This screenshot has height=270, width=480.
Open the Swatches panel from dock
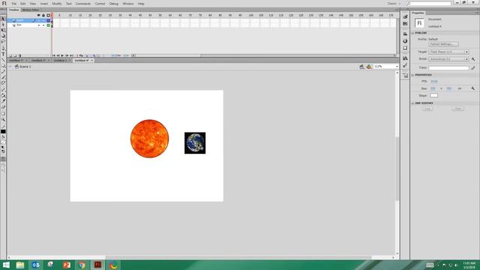pos(405,23)
